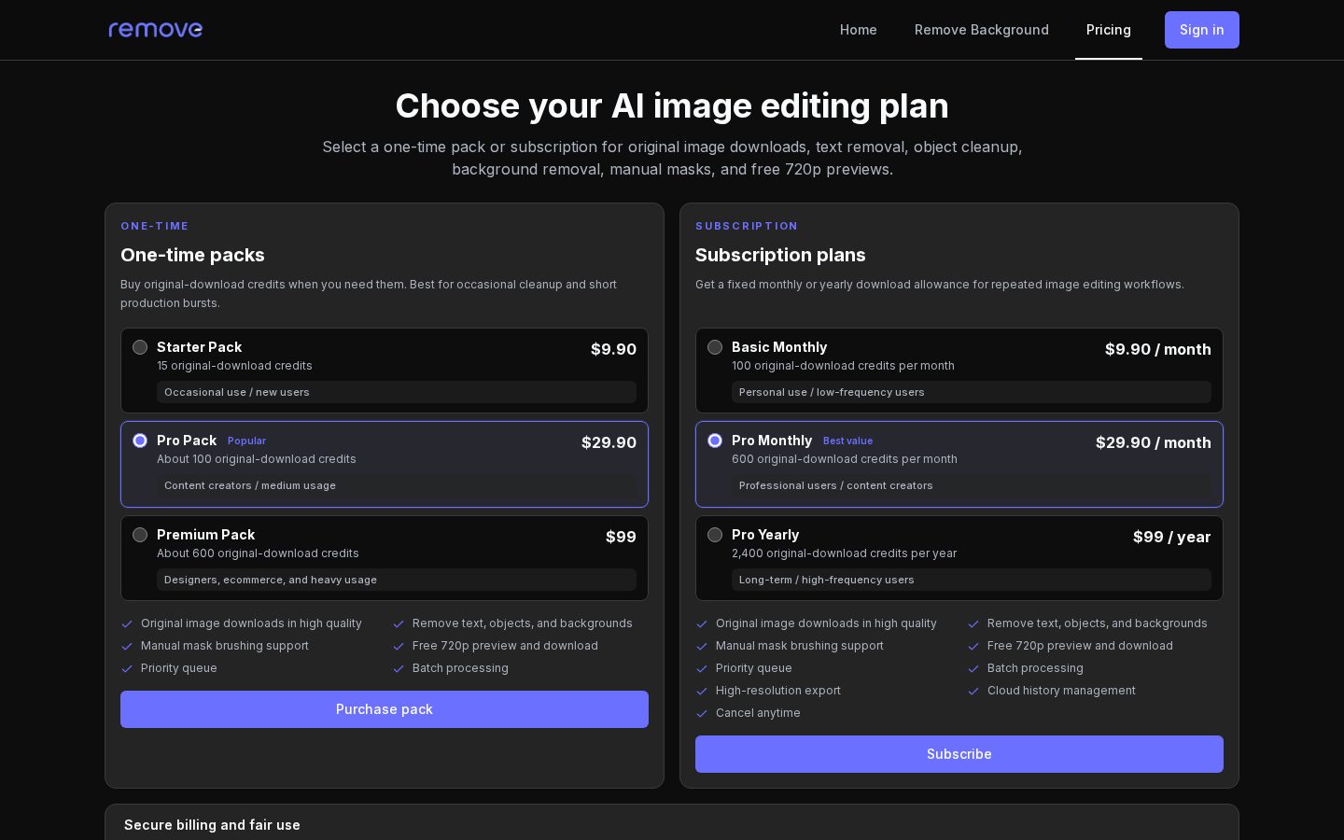1344x840 pixels.
Task: Click the Sign in button
Action: (1202, 30)
